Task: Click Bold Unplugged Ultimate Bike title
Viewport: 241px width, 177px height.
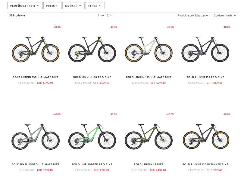Action: click(36, 164)
